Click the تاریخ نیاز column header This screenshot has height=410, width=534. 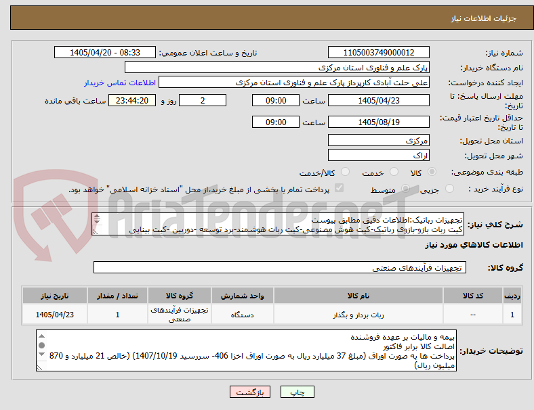pos(54,296)
